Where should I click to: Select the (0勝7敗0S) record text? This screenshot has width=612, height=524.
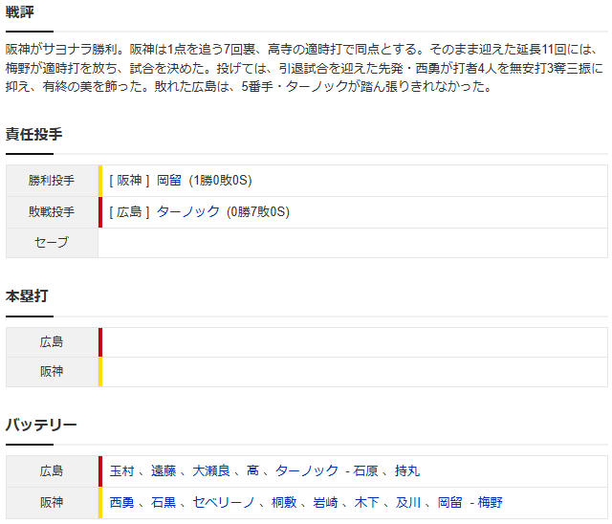pyautogui.click(x=258, y=212)
